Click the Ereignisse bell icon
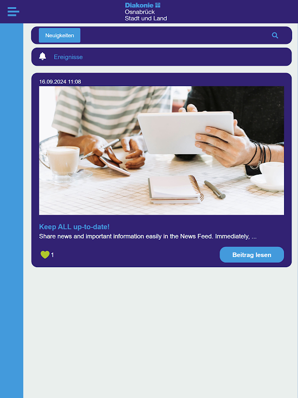 click(43, 56)
